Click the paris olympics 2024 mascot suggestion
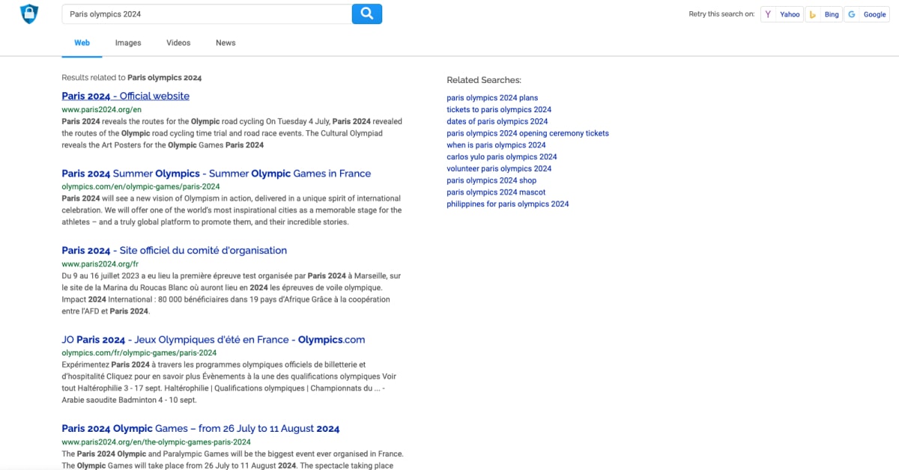Image resolution: width=899 pixels, height=470 pixels. [496, 192]
